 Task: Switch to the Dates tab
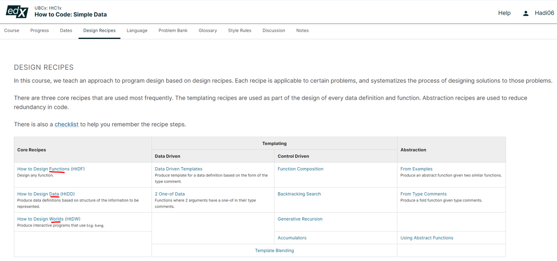click(x=66, y=31)
